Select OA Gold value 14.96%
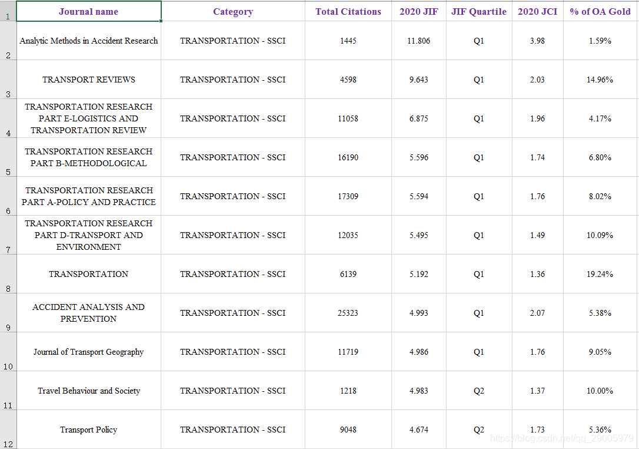Image resolution: width=639 pixels, height=449 pixels. [x=600, y=80]
